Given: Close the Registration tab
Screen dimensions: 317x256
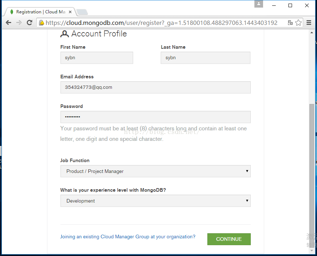Looking at the screenshot, I should click(x=70, y=12).
